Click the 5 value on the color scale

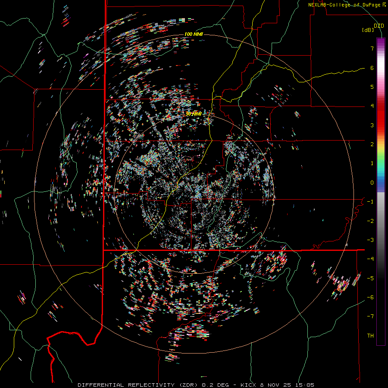pos(372,87)
